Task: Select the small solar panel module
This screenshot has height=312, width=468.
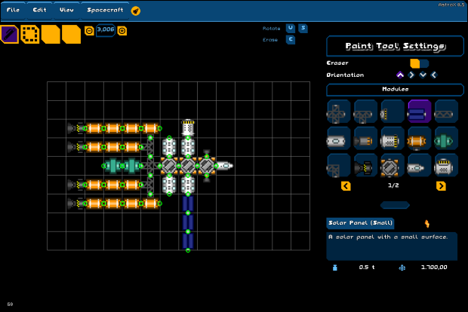Action: coord(420,112)
